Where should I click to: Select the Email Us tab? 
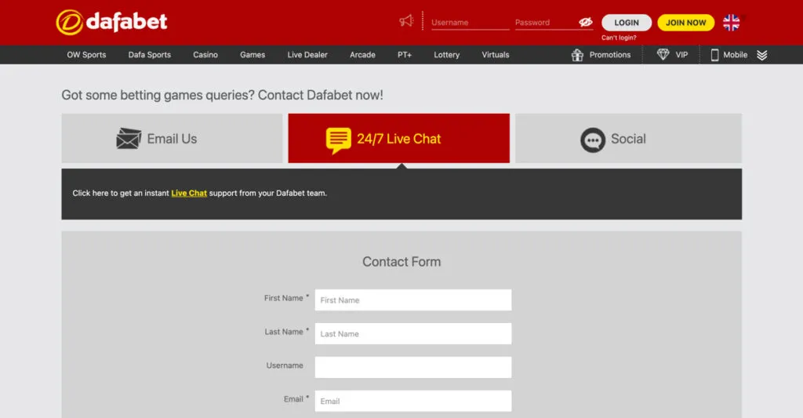coord(172,138)
